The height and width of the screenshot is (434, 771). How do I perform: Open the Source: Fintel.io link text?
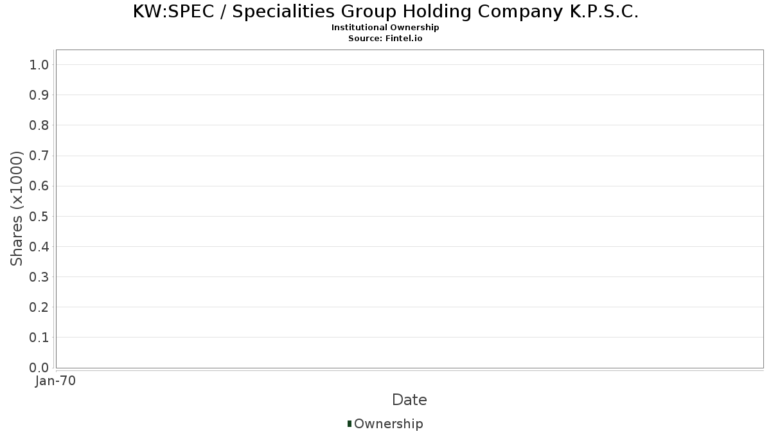[x=385, y=39]
